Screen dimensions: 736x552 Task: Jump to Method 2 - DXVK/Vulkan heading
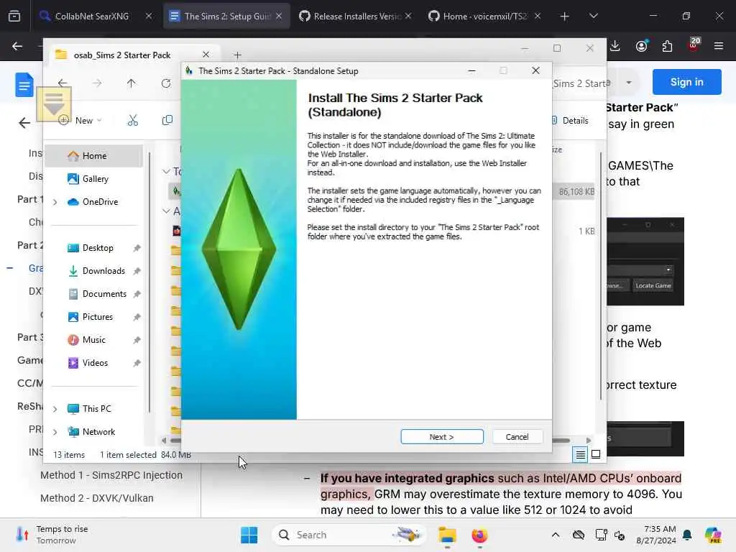97,498
